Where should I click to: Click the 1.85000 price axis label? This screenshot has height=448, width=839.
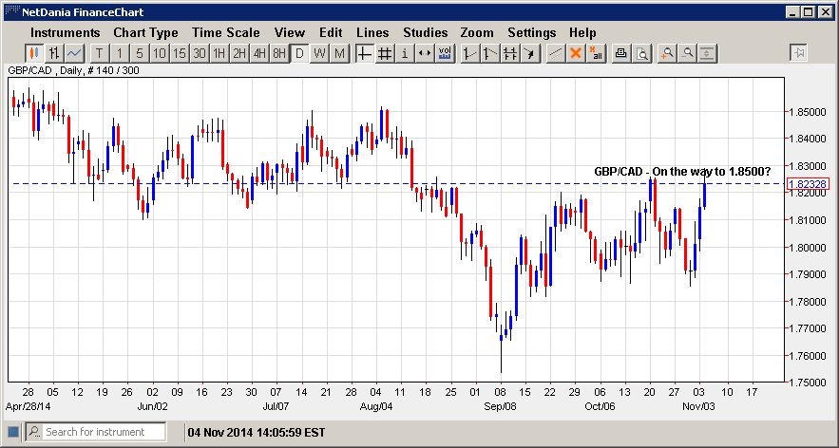click(x=808, y=112)
